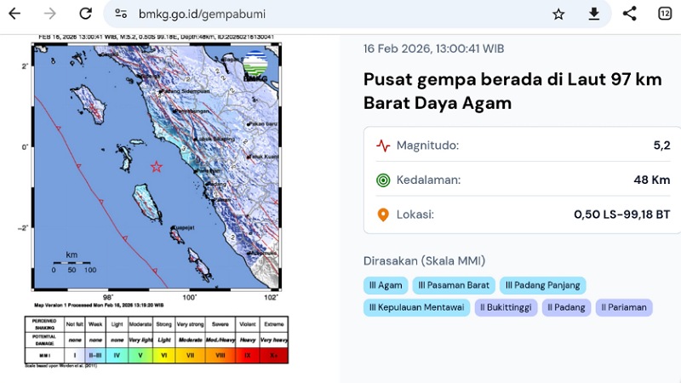Viewport: 681px width, 383px height.
Task: Click the MMI V green legend cell
Action: 140,355
